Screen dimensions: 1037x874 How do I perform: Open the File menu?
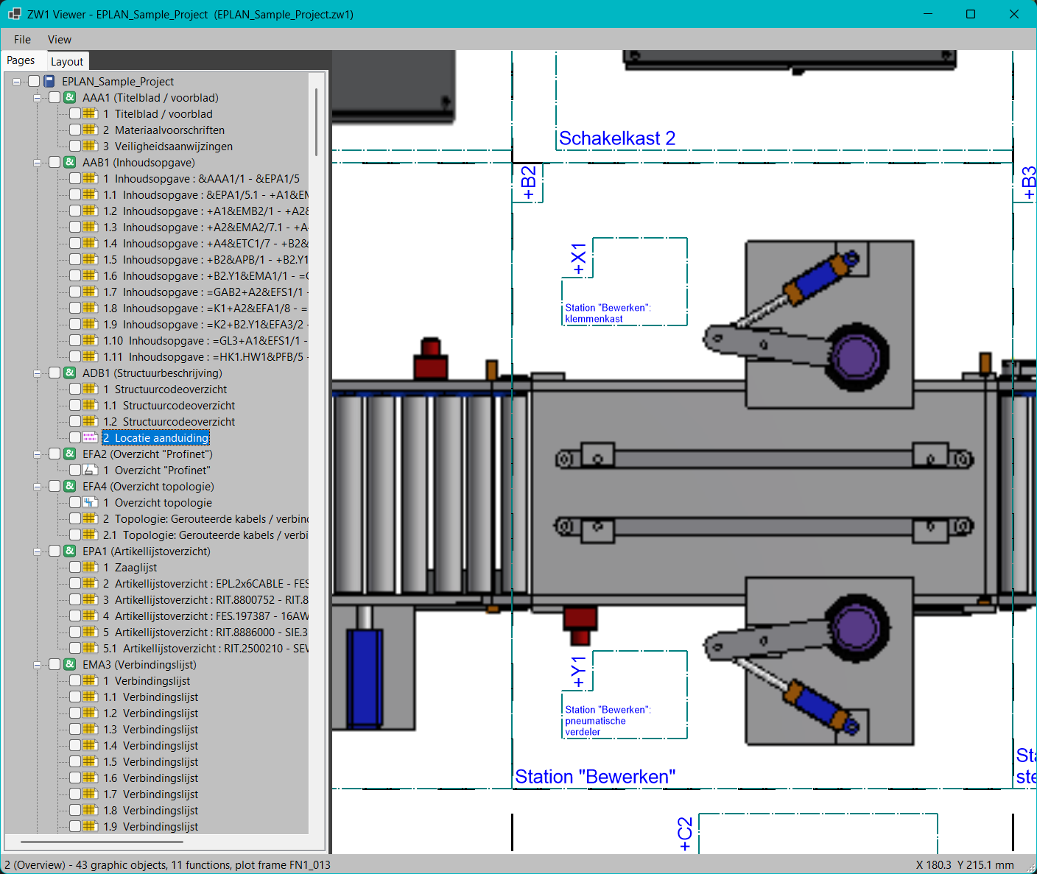point(22,40)
